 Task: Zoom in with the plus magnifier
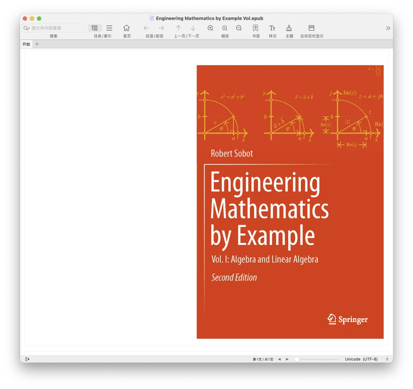tap(210, 28)
